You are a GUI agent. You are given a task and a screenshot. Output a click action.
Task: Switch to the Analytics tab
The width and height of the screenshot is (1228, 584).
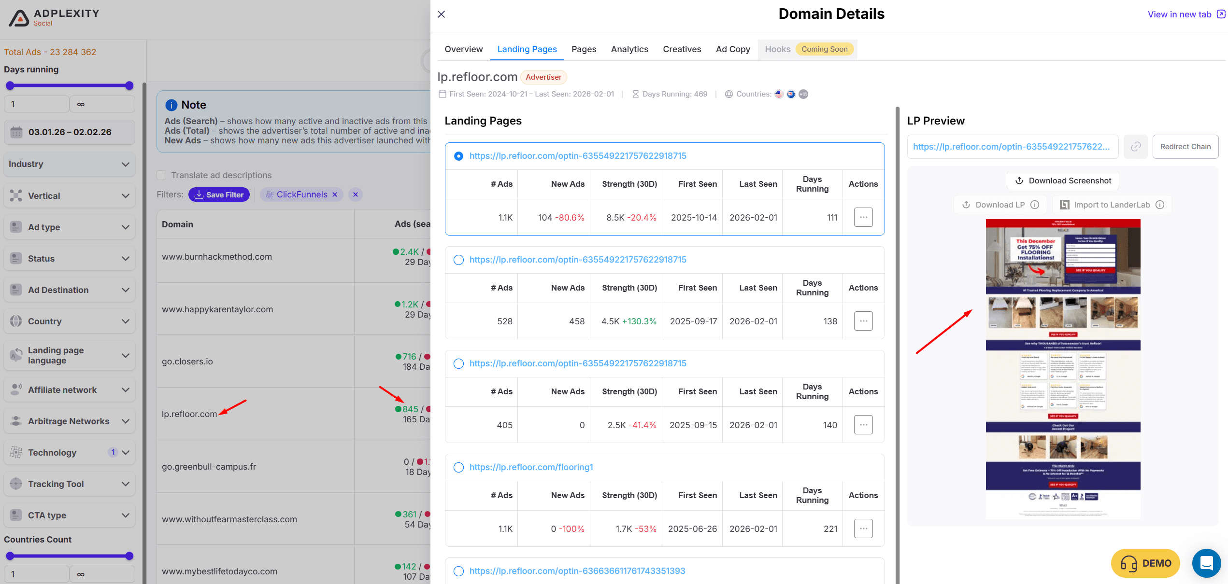click(629, 49)
